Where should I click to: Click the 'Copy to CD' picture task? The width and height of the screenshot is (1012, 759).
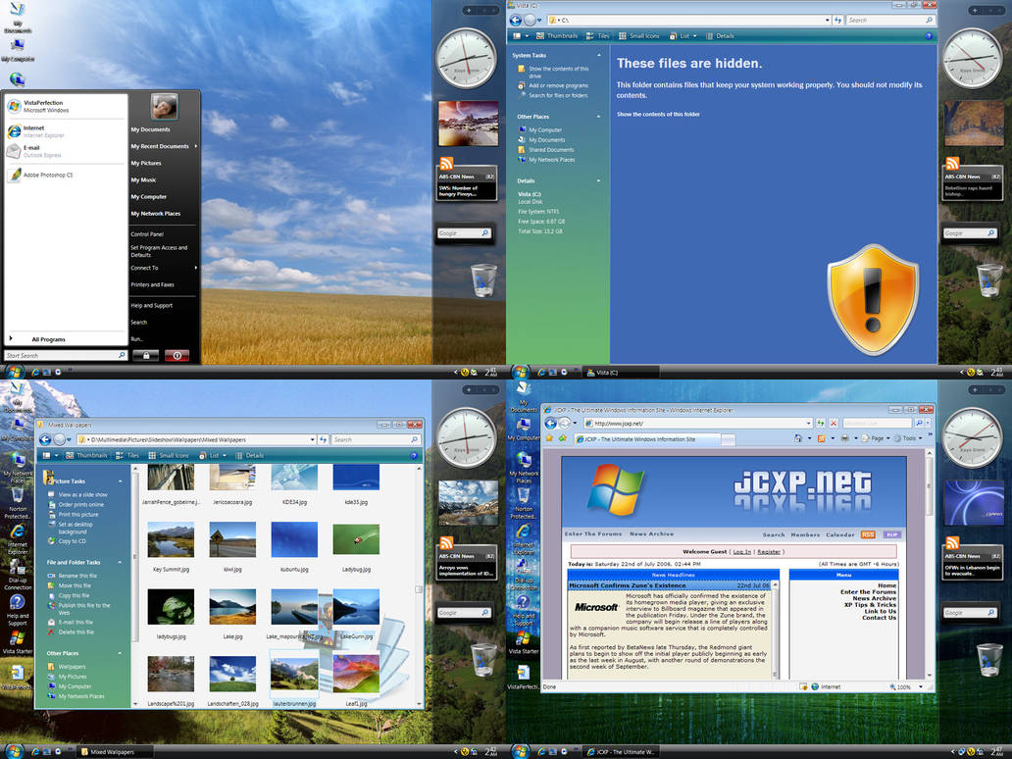tap(74, 540)
